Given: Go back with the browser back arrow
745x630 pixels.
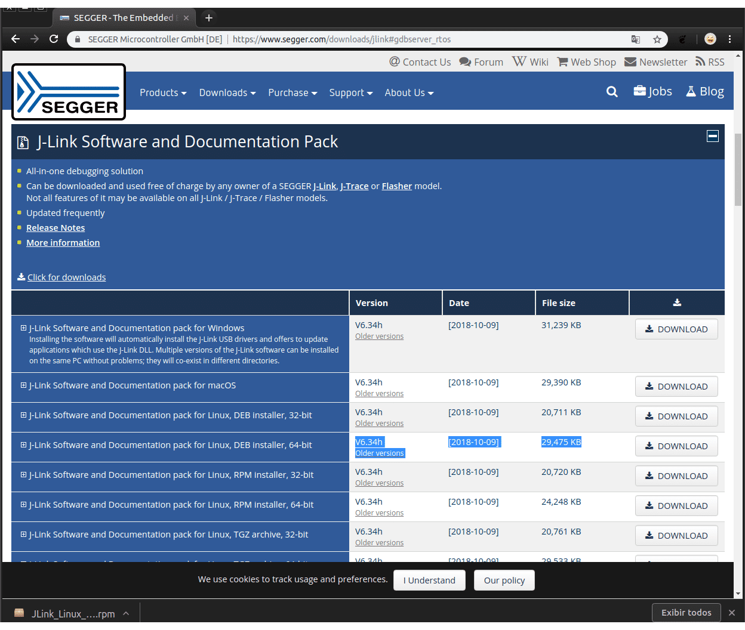Looking at the screenshot, I should 16,39.
